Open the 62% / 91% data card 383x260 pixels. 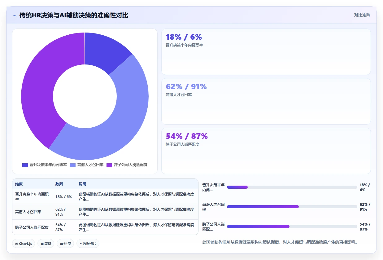[266, 101]
